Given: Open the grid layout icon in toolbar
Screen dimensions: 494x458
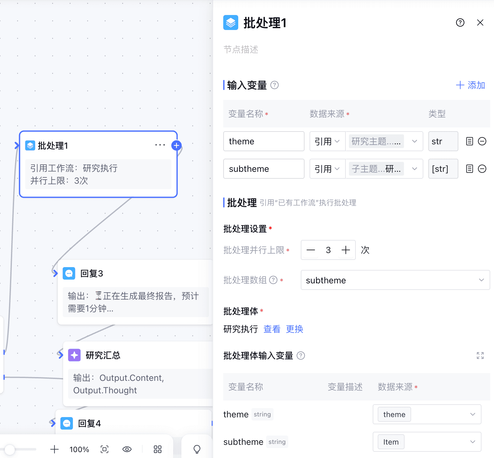Looking at the screenshot, I should (x=158, y=449).
